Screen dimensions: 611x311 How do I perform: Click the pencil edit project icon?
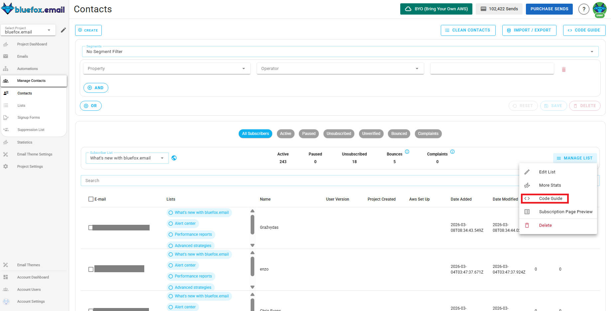click(63, 30)
